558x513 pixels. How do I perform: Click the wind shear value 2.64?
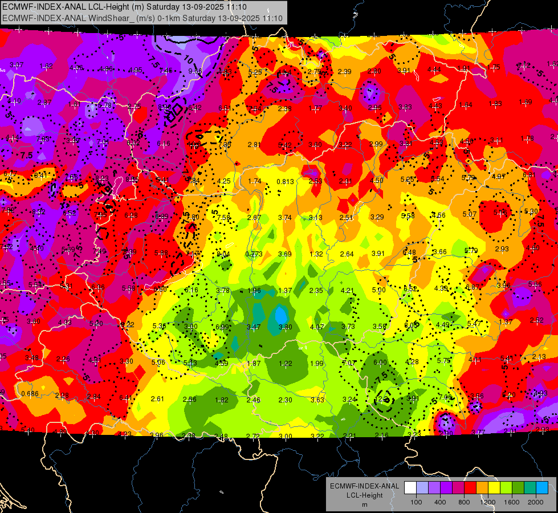click(x=347, y=254)
